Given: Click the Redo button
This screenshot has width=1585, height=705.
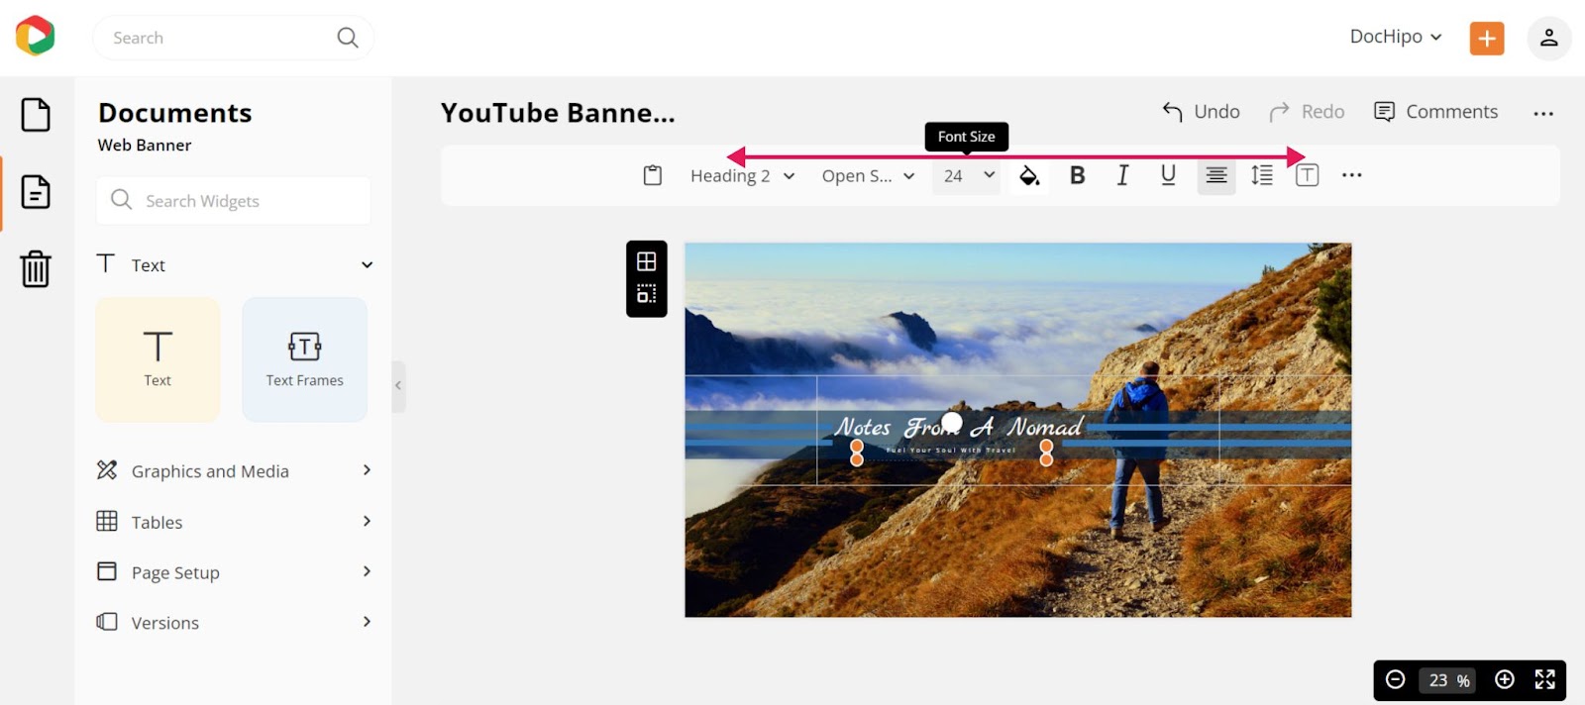Looking at the screenshot, I should tap(1307, 112).
